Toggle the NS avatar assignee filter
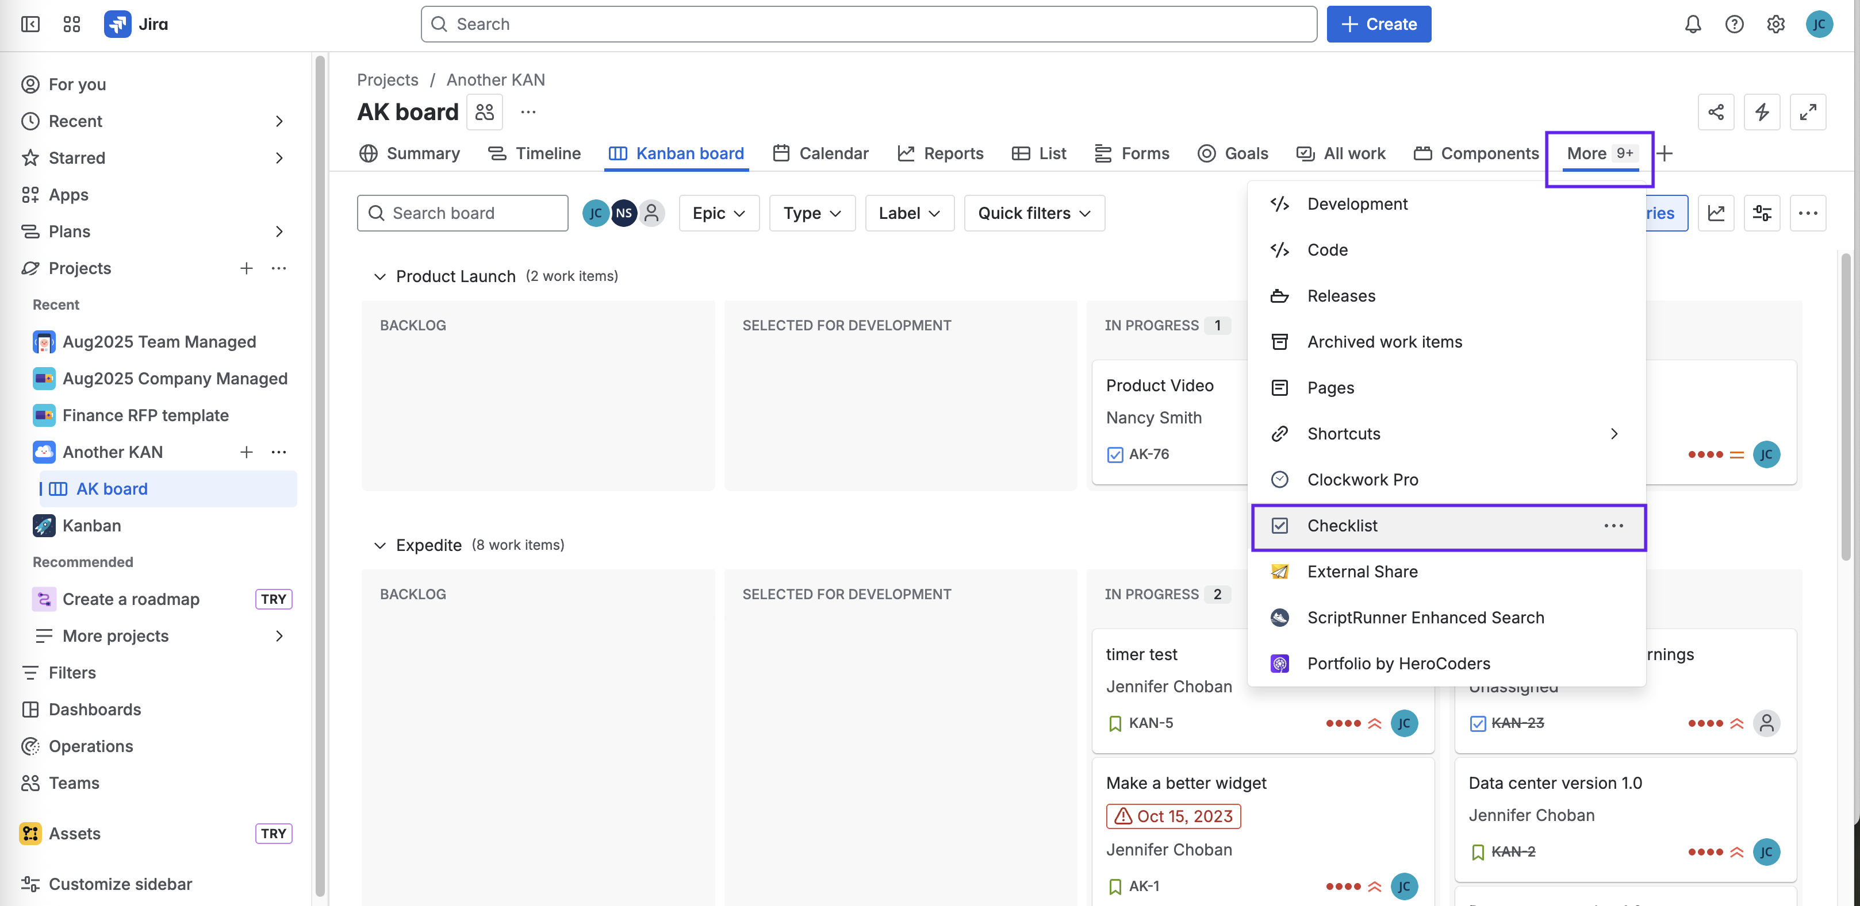The image size is (1860, 906). [624, 213]
